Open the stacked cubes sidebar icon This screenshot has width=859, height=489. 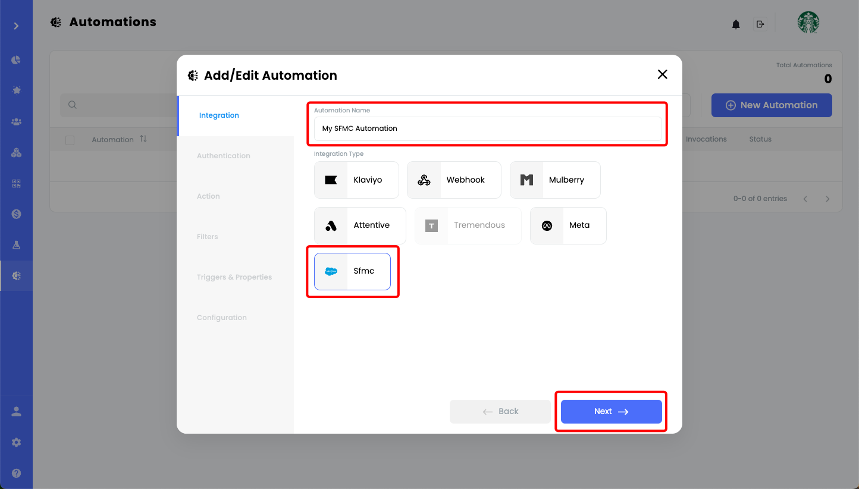pyautogui.click(x=16, y=153)
